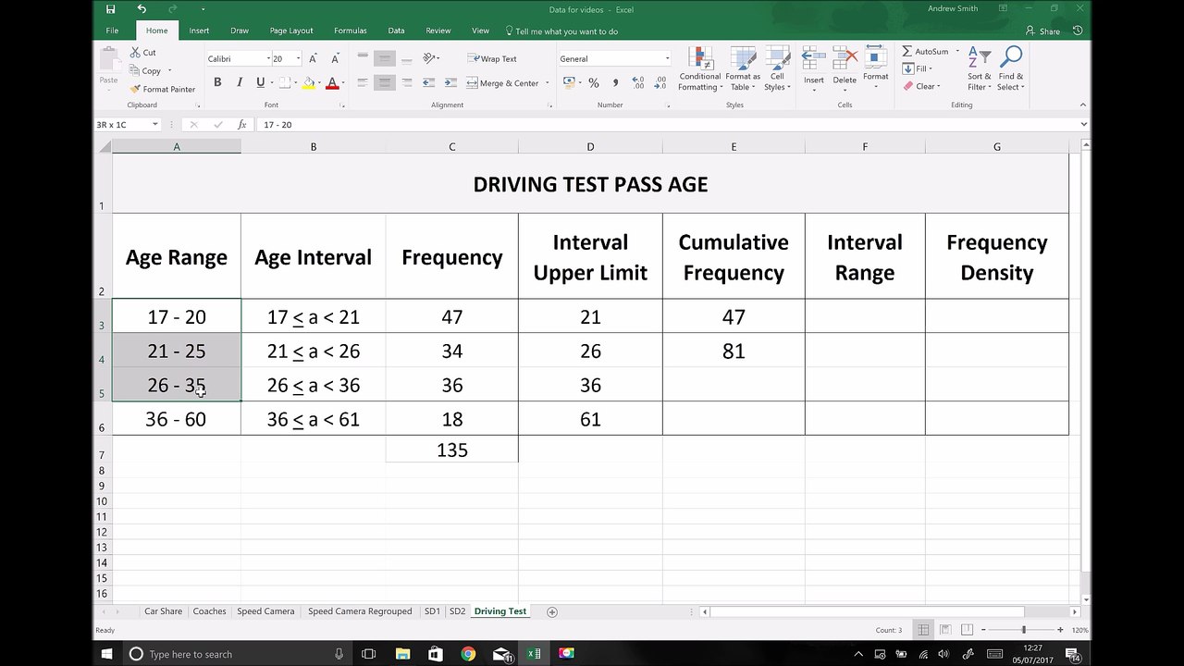The width and height of the screenshot is (1184, 666).
Task: Click Windows Start button
Action: click(x=107, y=654)
